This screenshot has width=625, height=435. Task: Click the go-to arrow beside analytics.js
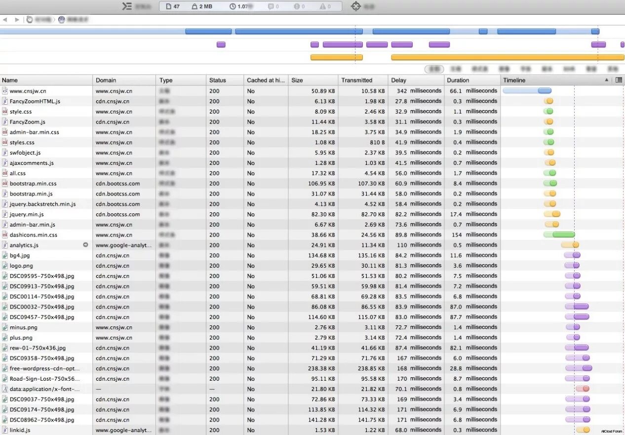tap(85, 245)
